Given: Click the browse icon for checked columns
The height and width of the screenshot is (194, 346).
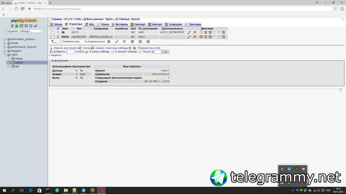Looking at the screenshot, I should [109, 42].
